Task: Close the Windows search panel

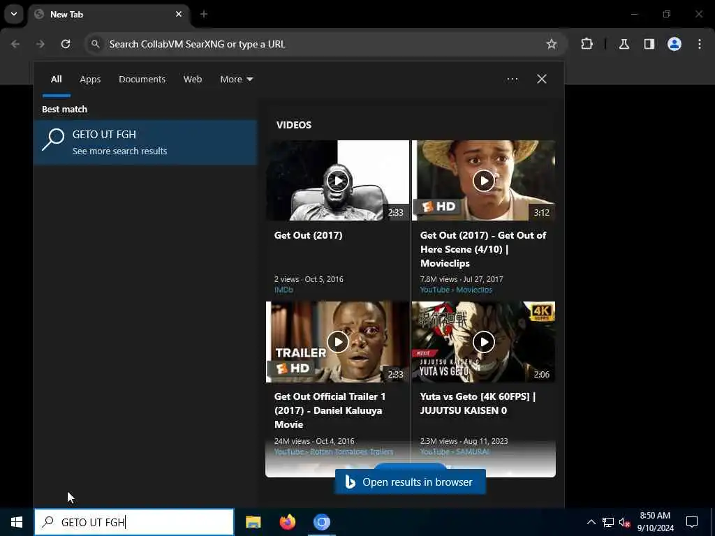Action: click(542, 79)
